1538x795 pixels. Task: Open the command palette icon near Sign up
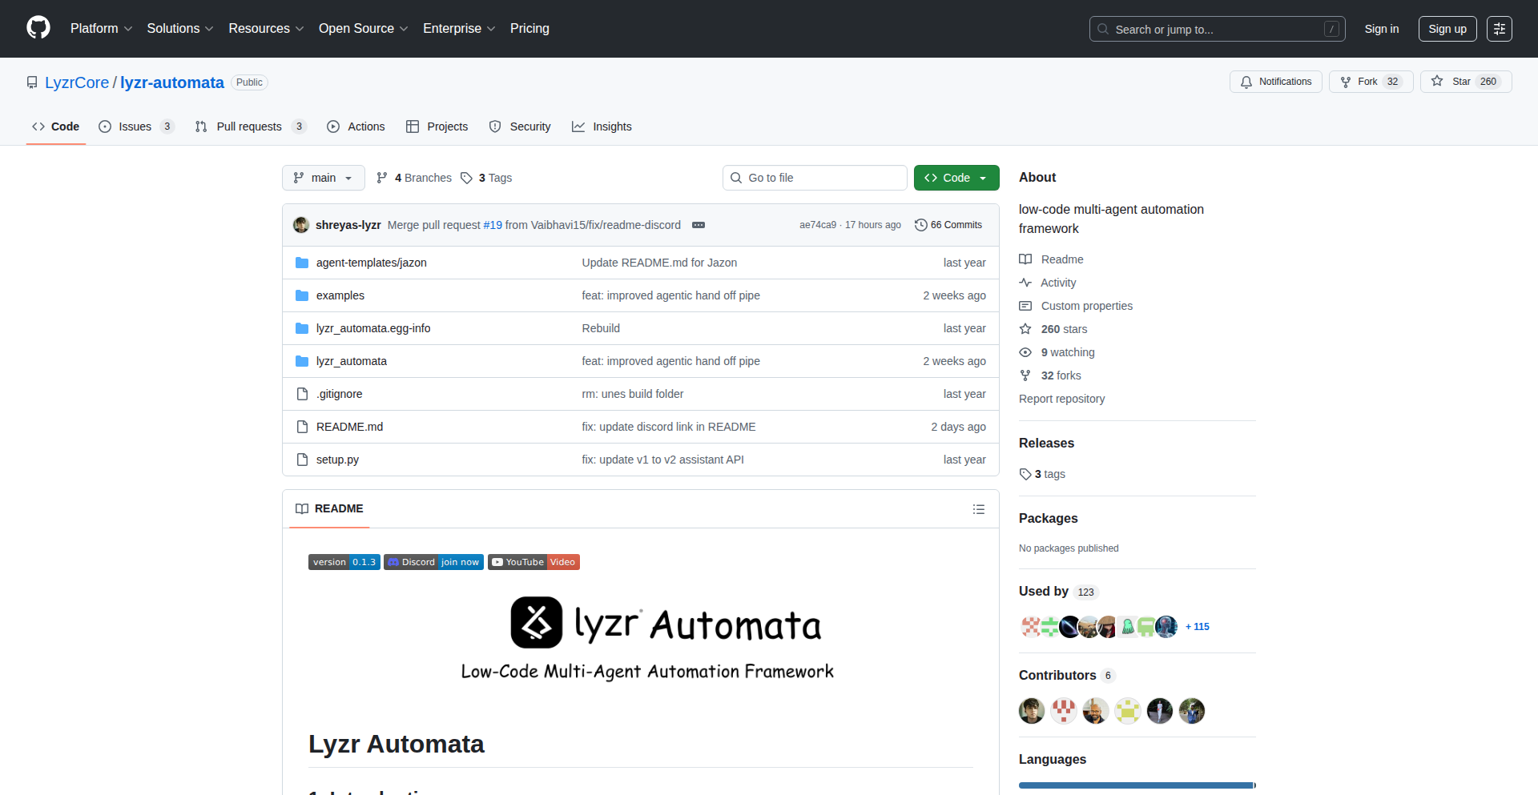point(1500,29)
